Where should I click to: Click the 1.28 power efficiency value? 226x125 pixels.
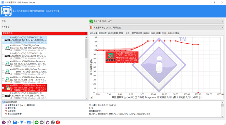click(91, 108)
